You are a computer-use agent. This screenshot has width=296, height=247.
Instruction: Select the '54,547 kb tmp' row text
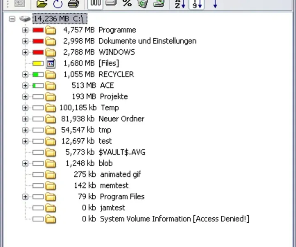[x=86, y=130]
